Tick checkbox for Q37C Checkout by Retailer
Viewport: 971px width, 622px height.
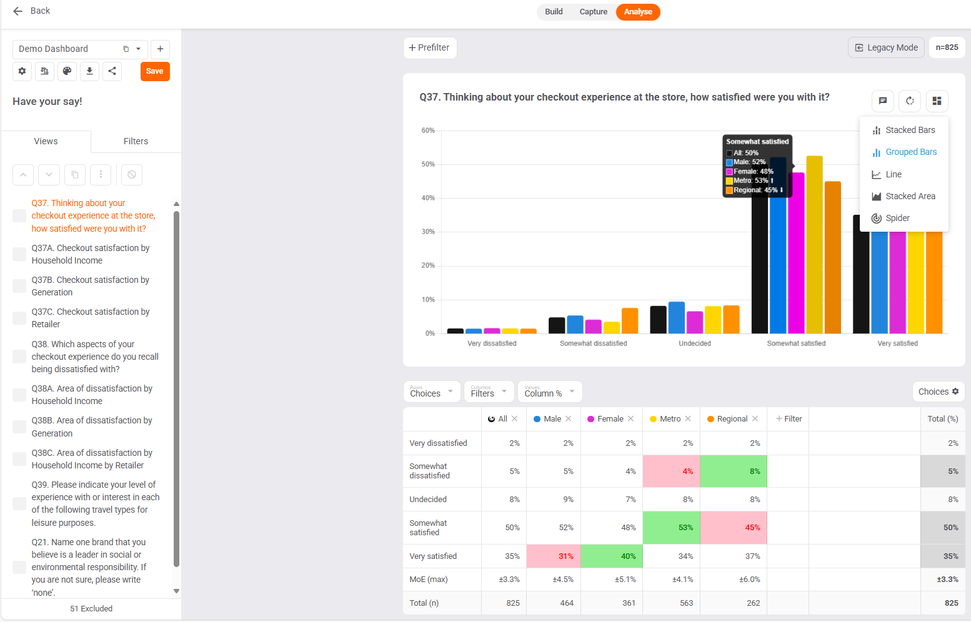point(19,318)
